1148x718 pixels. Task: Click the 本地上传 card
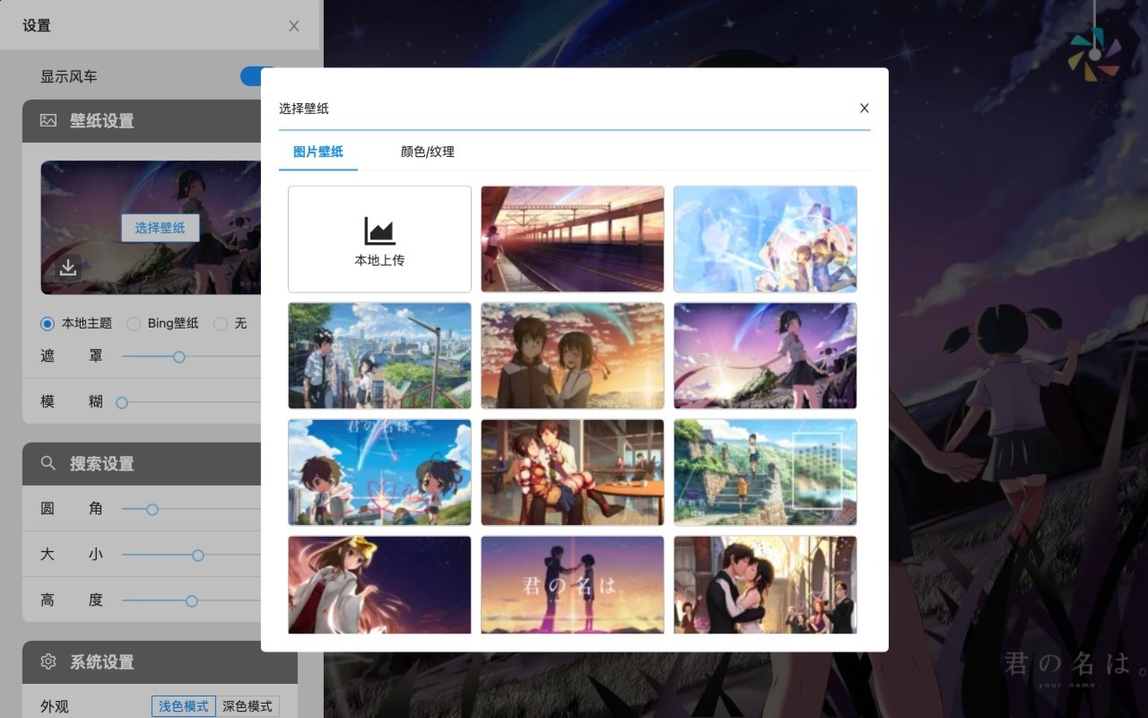(x=379, y=239)
